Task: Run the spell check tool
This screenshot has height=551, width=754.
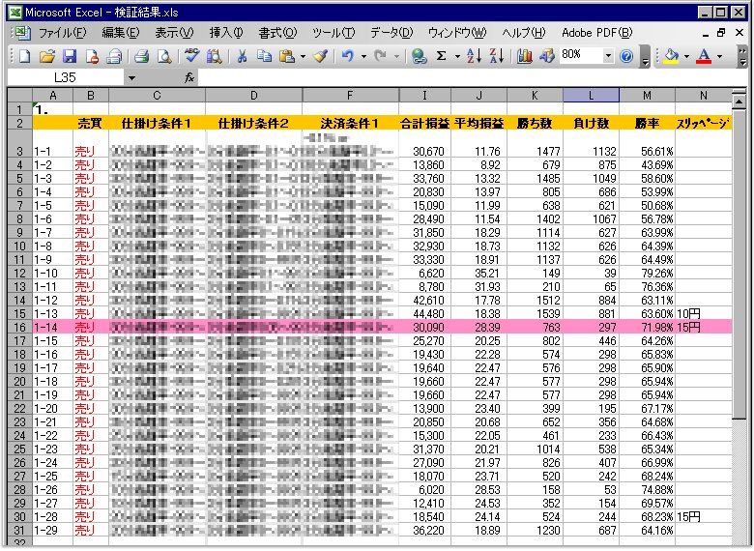Action: (192, 56)
